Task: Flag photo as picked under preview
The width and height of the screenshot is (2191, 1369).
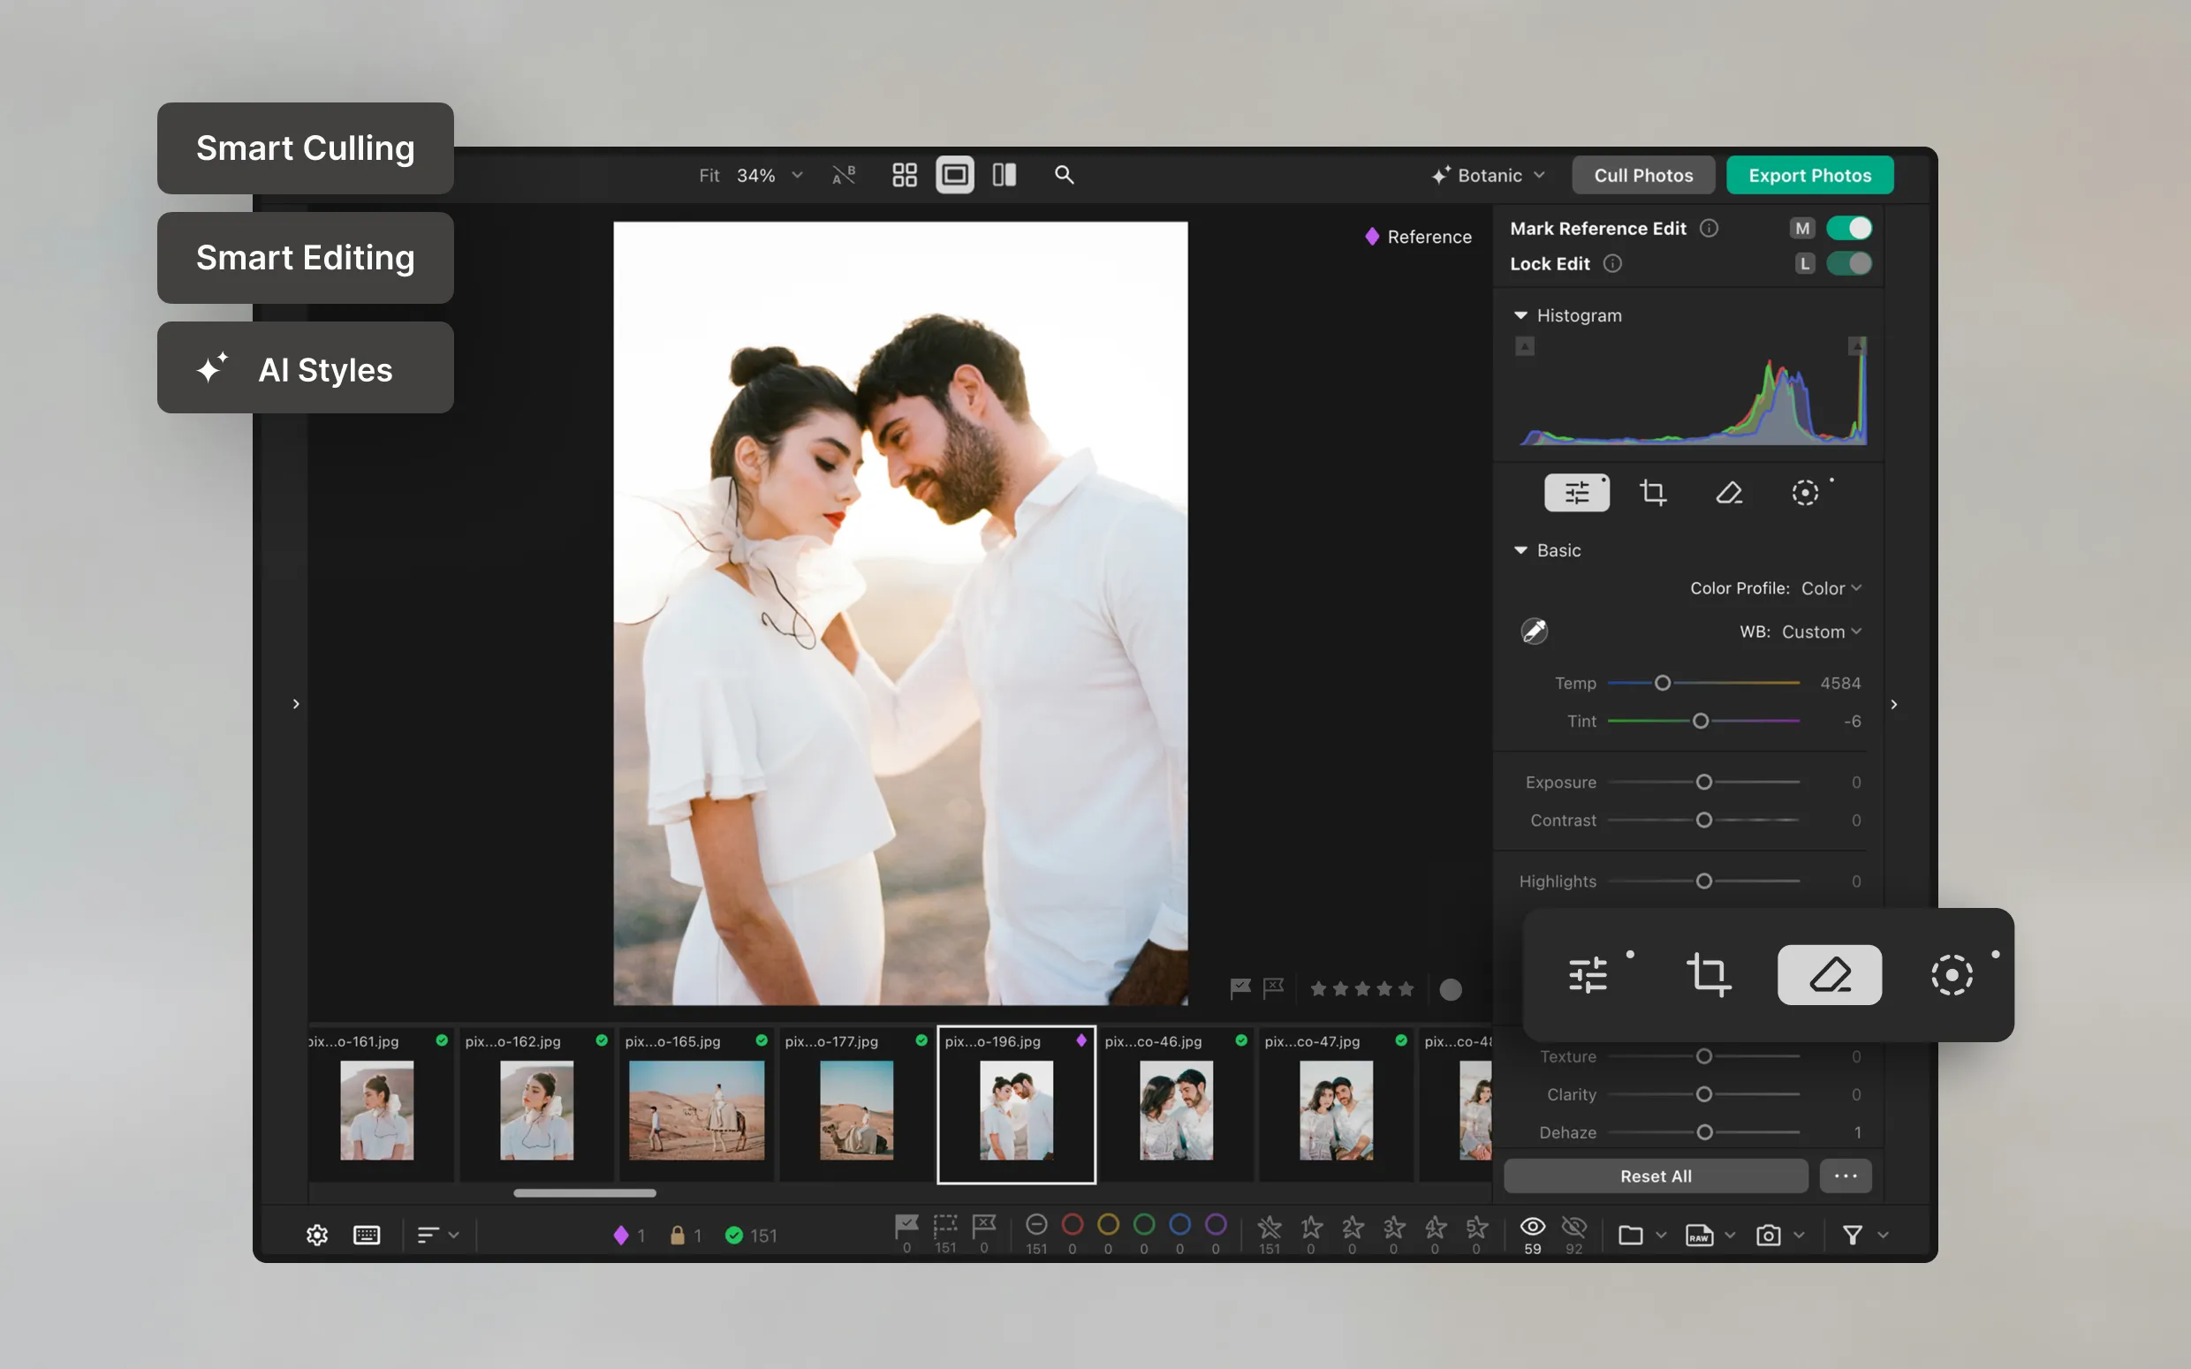Action: [x=1240, y=988]
